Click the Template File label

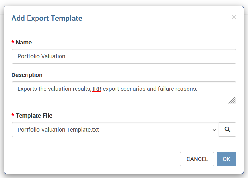tap(34, 116)
